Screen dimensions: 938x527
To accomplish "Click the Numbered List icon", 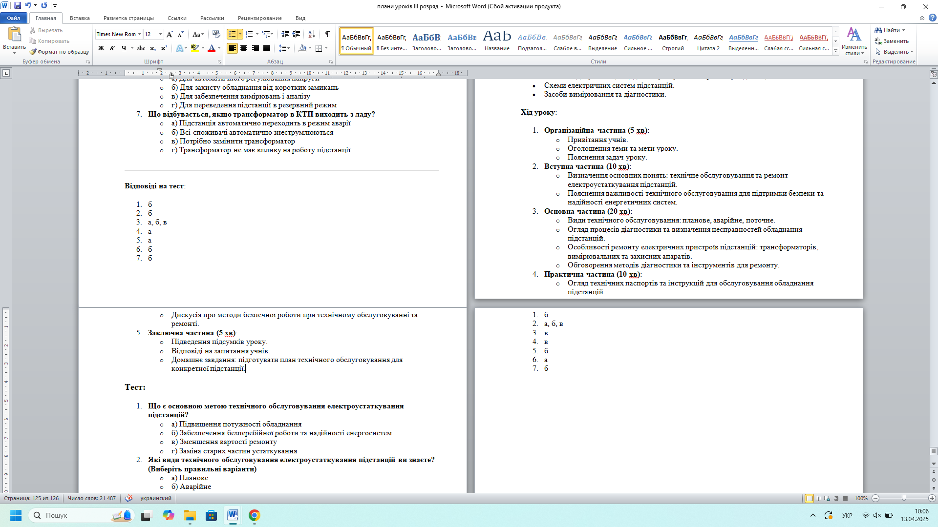I will [x=249, y=34].
